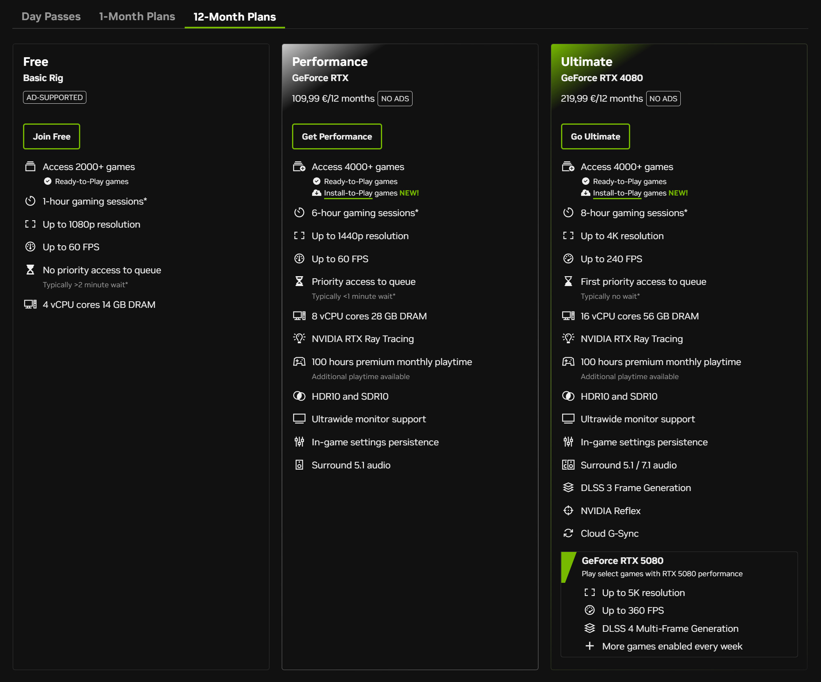The image size is (821, 682).
Task: Open the 1-Month Plans tab
Action: [x=137, y=16]
